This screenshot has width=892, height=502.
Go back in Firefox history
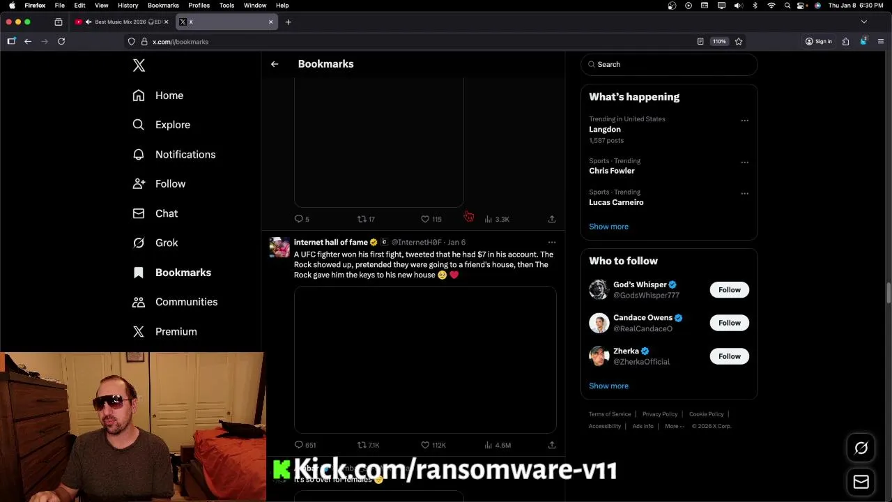tap(28, 42)
